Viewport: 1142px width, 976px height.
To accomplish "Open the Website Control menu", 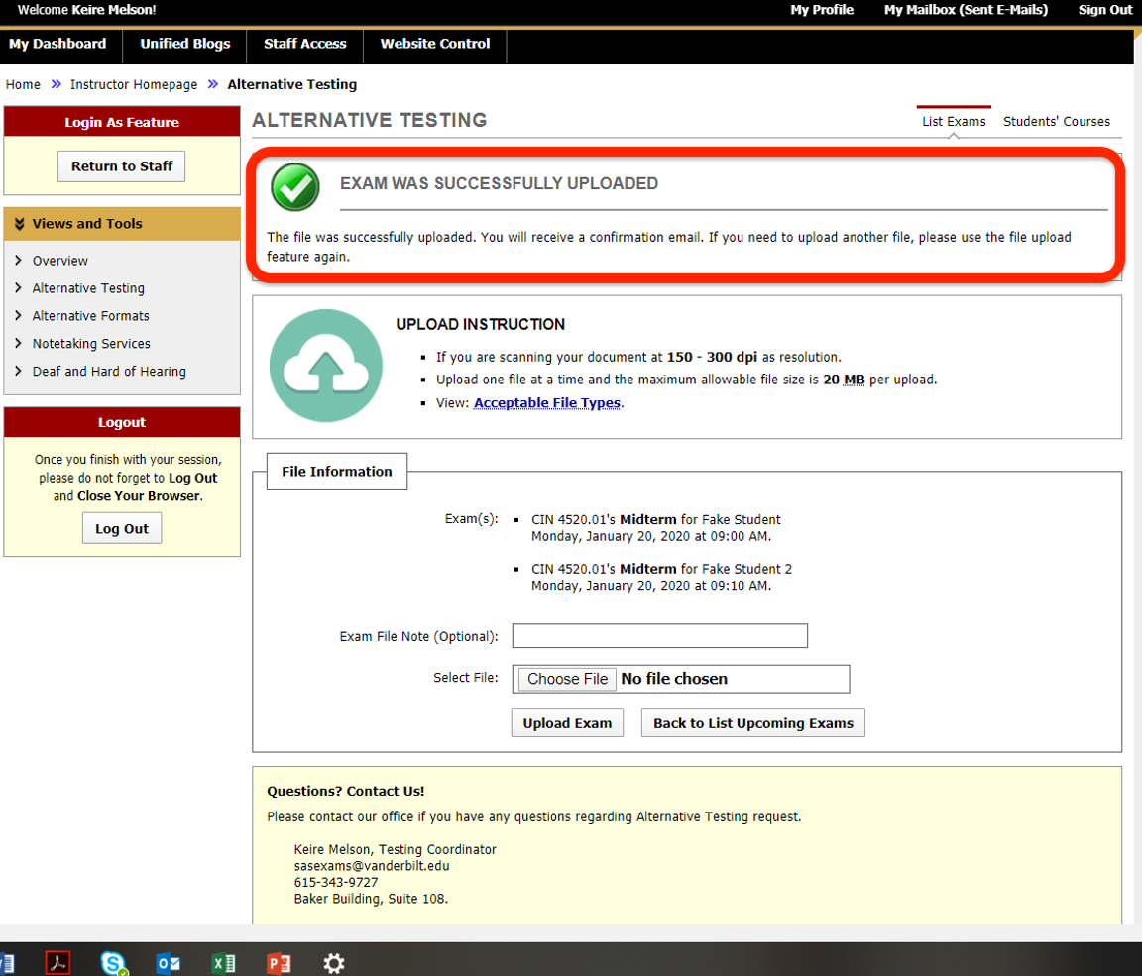I will [434, 44].
